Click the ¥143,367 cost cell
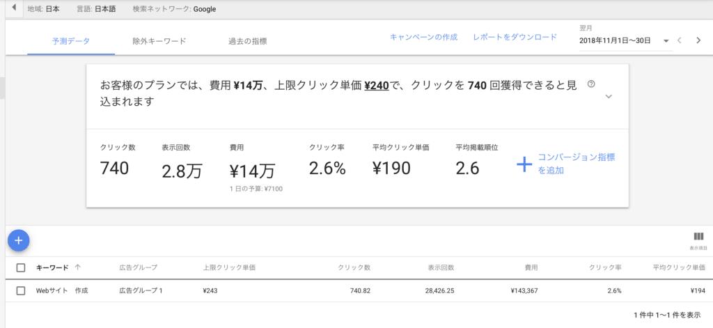The image size is (713, 328). pos(524,290)
